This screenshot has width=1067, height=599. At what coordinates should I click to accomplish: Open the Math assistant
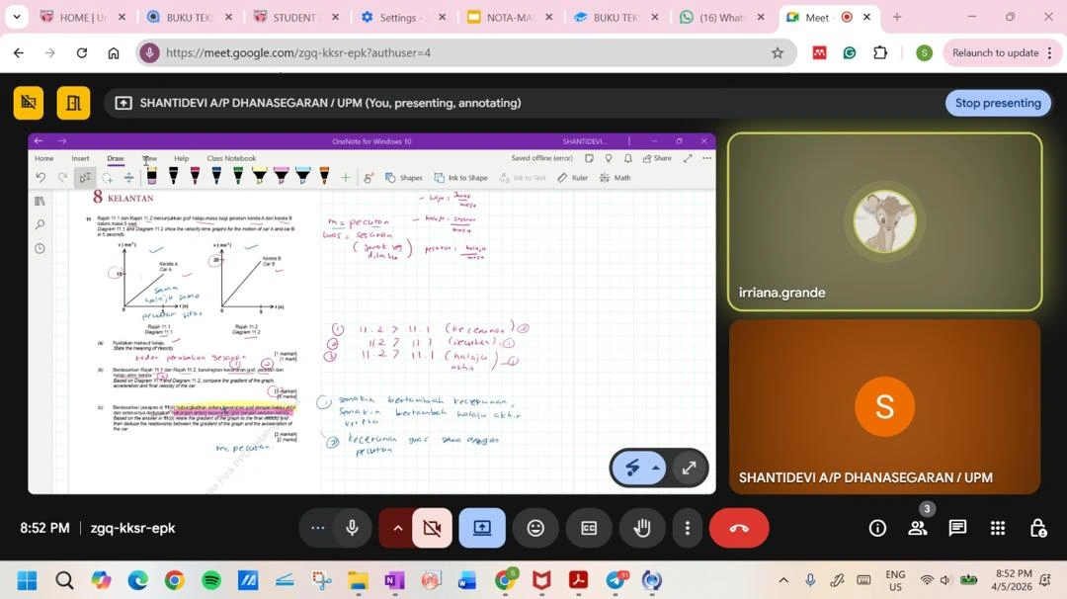tap(616, 178)
